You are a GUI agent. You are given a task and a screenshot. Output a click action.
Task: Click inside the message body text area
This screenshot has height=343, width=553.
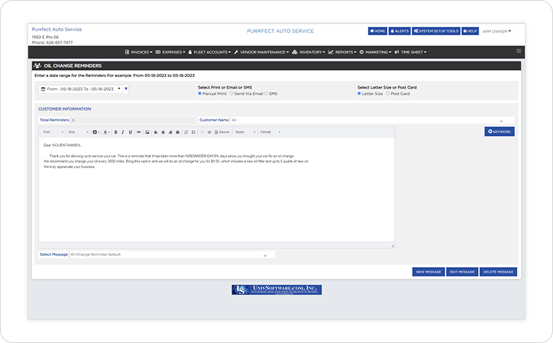(x=217, y=189)
